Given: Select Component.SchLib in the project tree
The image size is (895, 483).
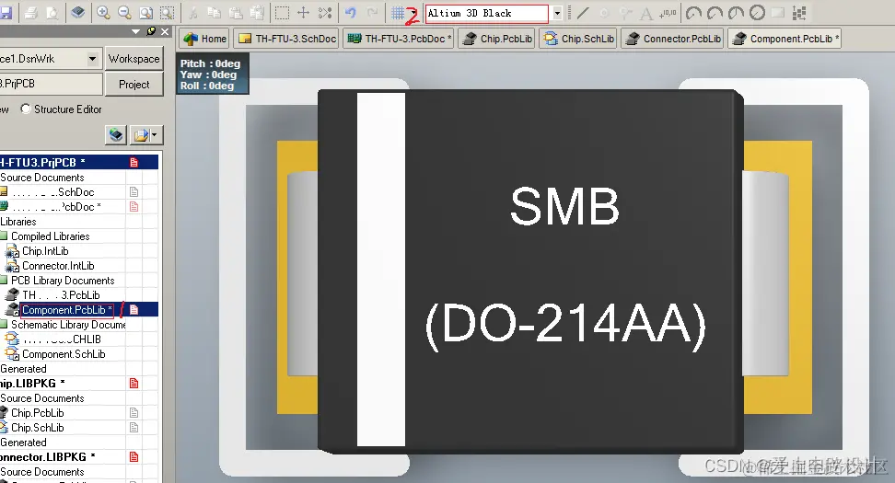Looking at the screenshot, I should point(64,354).
